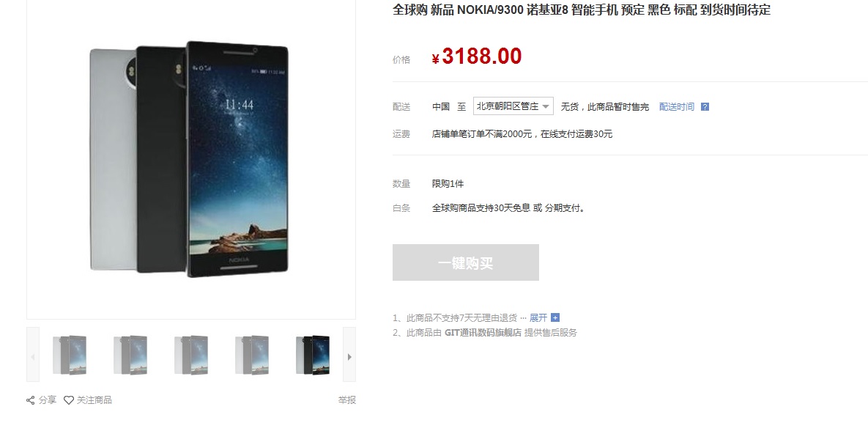
Task: Select the black phone thumbnail
Action: pyautogui.click(x=314, y=355)
